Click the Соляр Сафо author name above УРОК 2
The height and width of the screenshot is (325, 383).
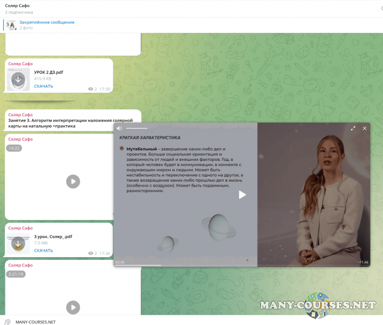click(20, 64)
